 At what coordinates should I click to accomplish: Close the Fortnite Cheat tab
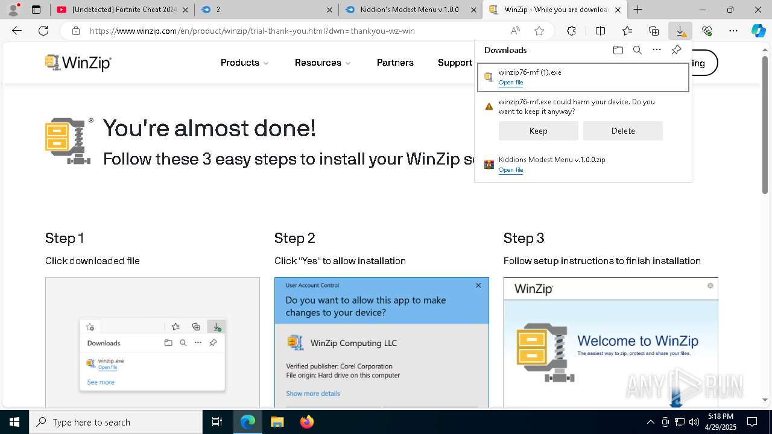click(185, 10)
